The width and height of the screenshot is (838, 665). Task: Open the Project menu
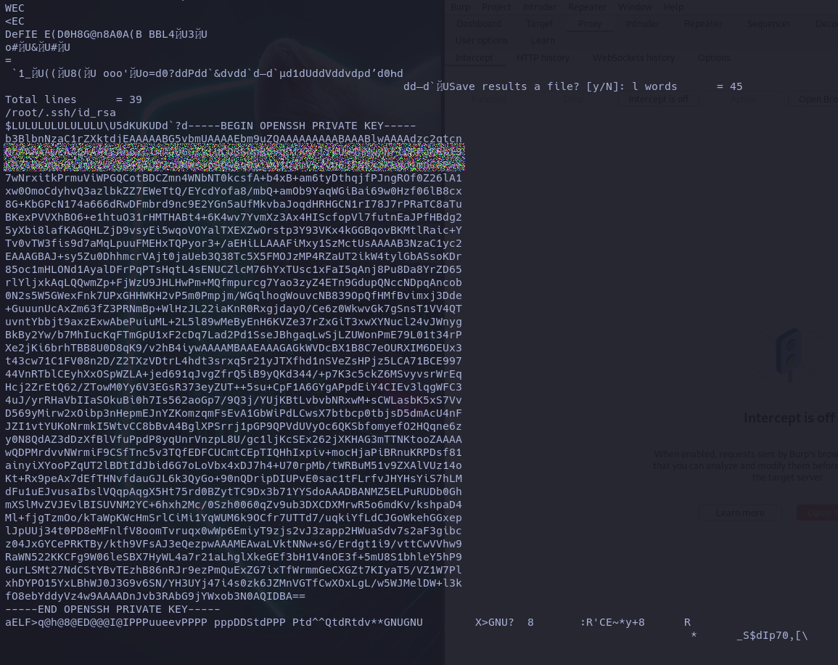(x=496, y=7)
